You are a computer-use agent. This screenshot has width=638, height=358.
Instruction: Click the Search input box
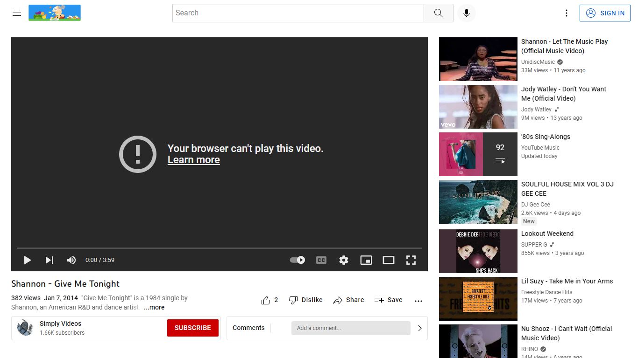pos(298,13)
